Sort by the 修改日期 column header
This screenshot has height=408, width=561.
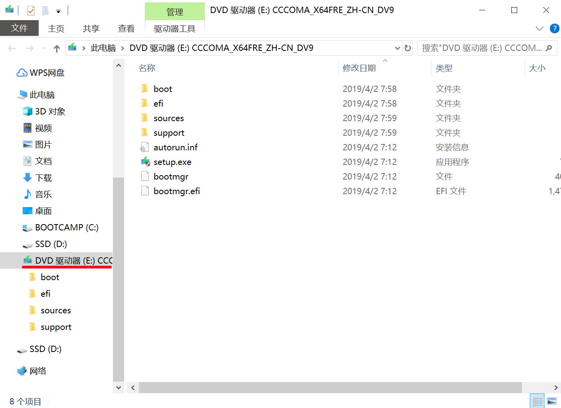point(359,68)
